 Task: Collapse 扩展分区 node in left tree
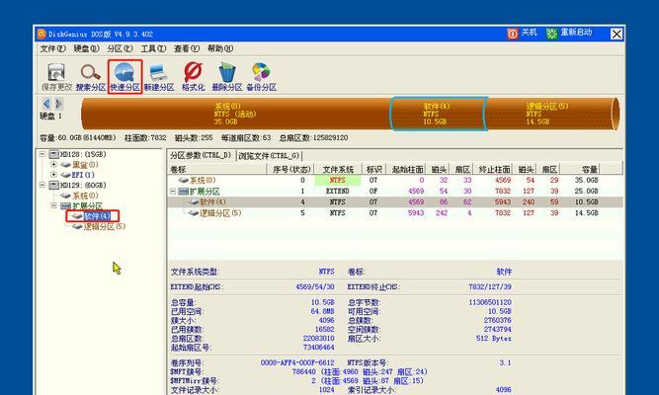point(53,205)
